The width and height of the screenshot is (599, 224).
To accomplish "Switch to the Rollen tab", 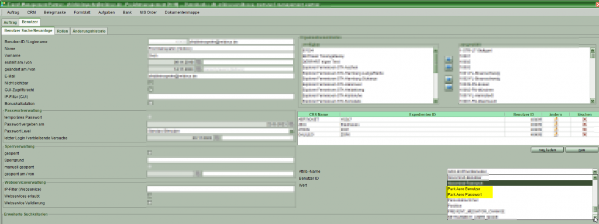I will tap(62, 31).
